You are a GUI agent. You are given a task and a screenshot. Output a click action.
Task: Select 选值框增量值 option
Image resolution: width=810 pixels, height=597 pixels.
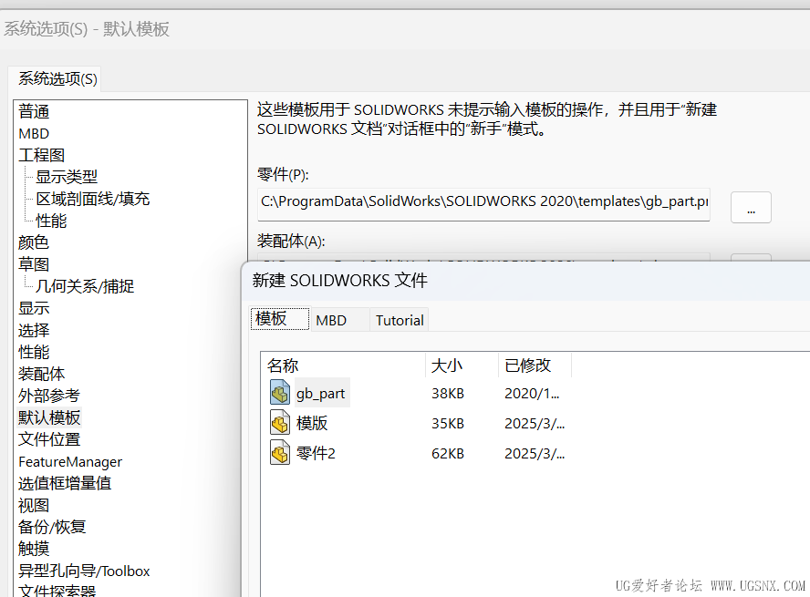coord(65,483)
